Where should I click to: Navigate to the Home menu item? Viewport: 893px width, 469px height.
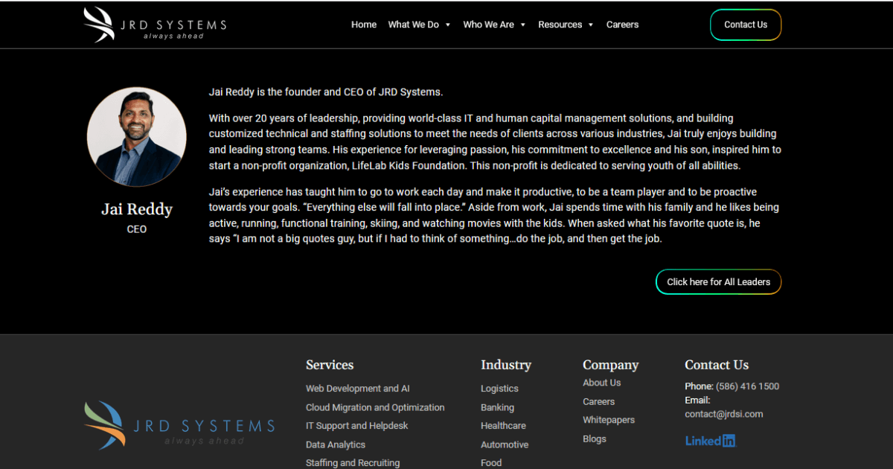[364, 24]
